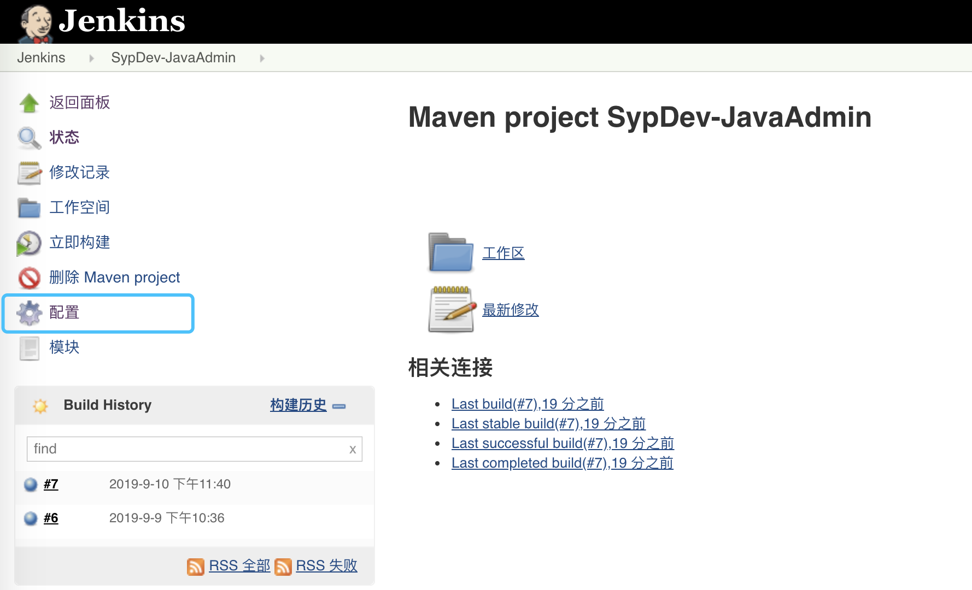Click the Build History heading
972x590 pixels.
click(x=108, y=405)
